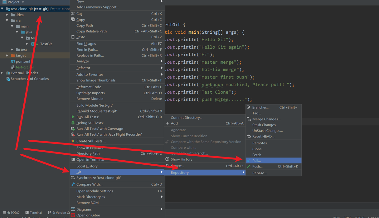Choose Clone... in Repository menu
Viewport: 379px width, 218px height.
[274, 149]
